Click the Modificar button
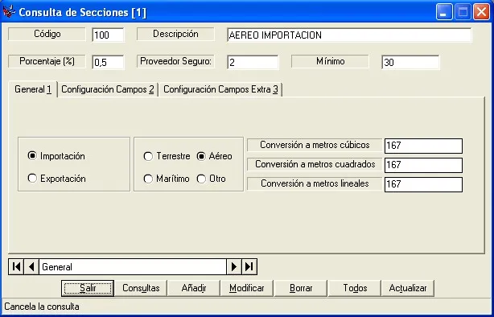This screenshot has height=317, width=494. [x=247, y=288]
